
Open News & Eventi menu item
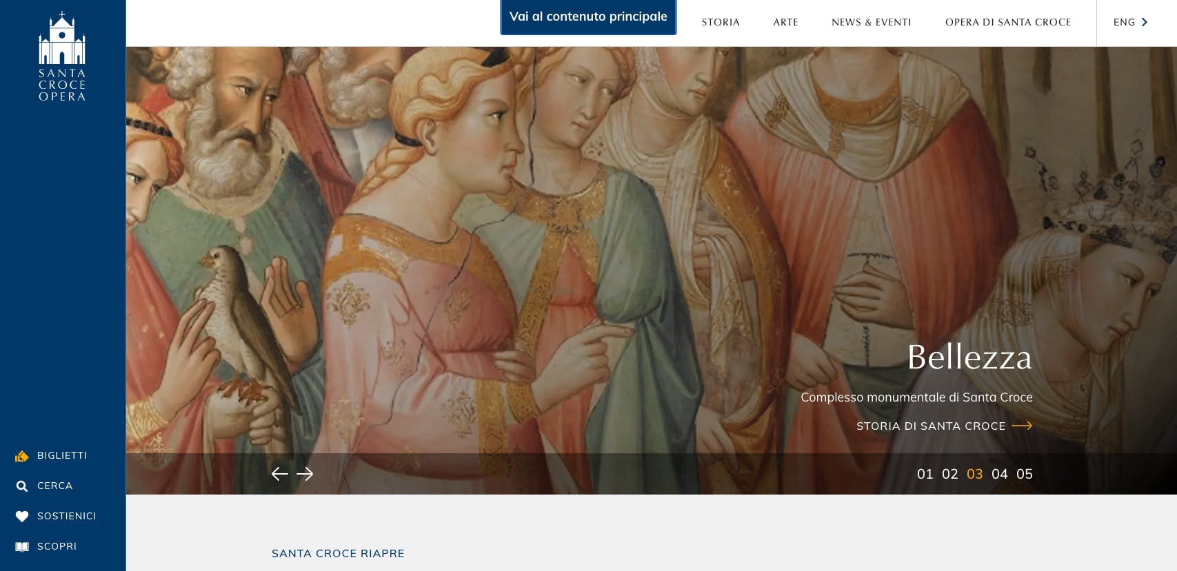[872, 22]
